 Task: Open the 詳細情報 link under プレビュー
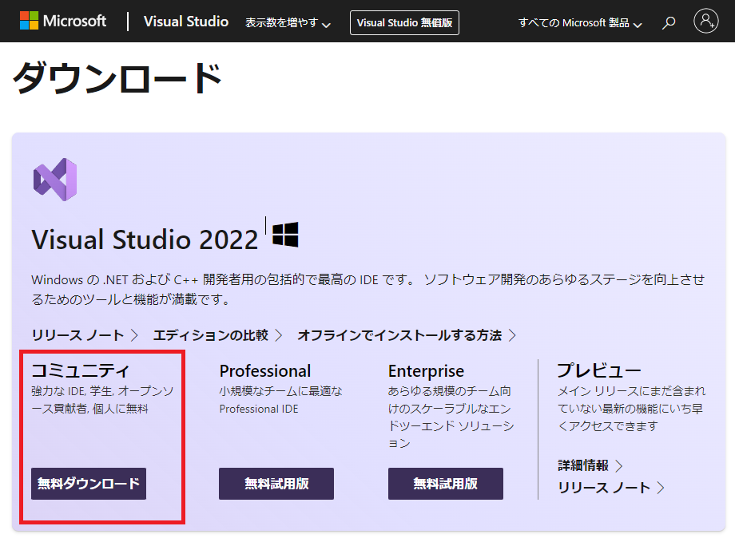click(x=590, y=465)
